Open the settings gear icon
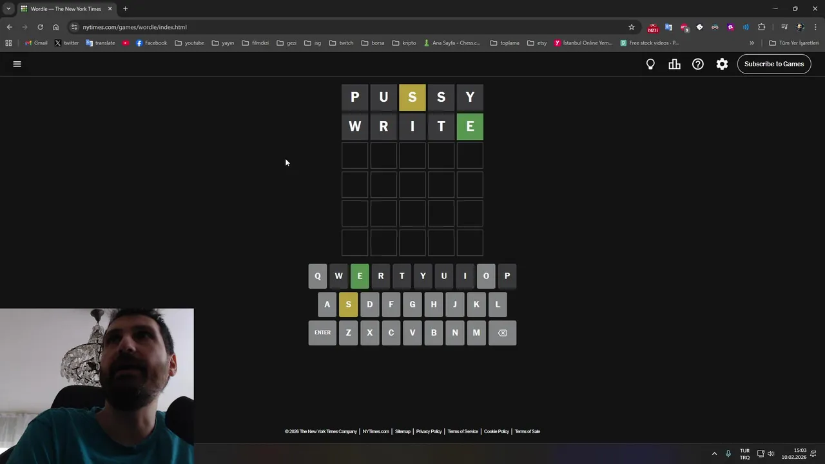 (x=722, y=64)
